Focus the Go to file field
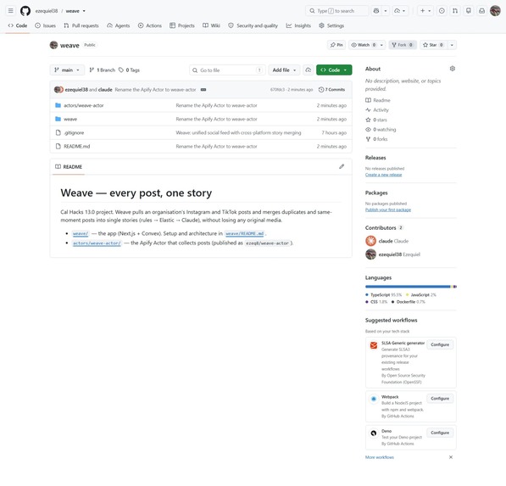This screenshot has height=486, width=506. (227, 70)
